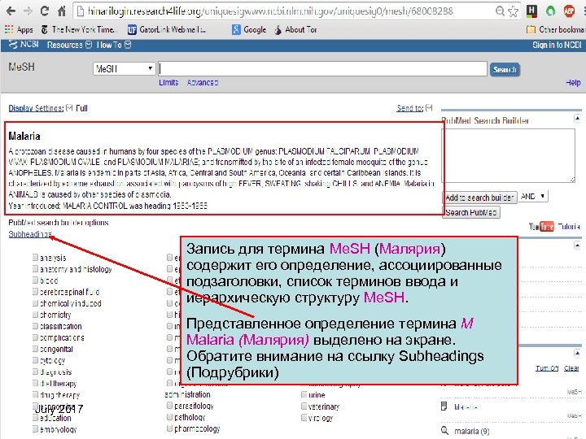
Task: Check the urine subheading
Action: [x=304, y=394]
